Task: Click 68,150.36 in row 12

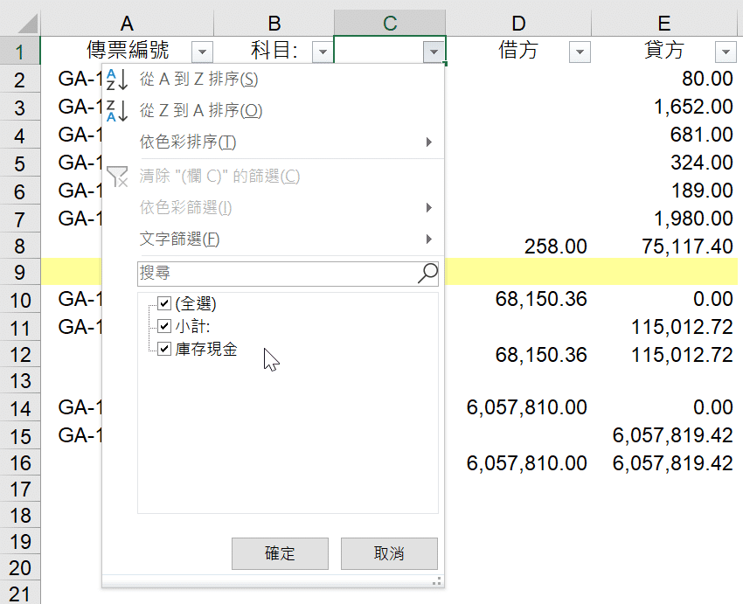Action: point(541,355)
